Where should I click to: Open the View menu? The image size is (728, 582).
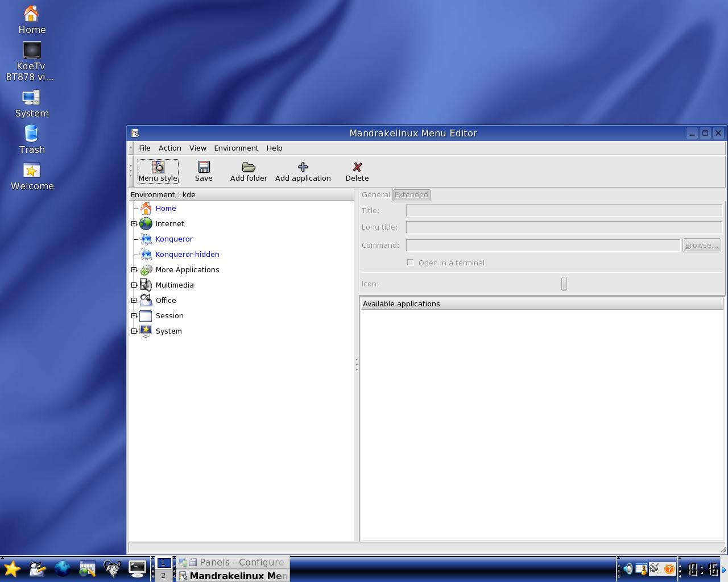coord(197,148)
